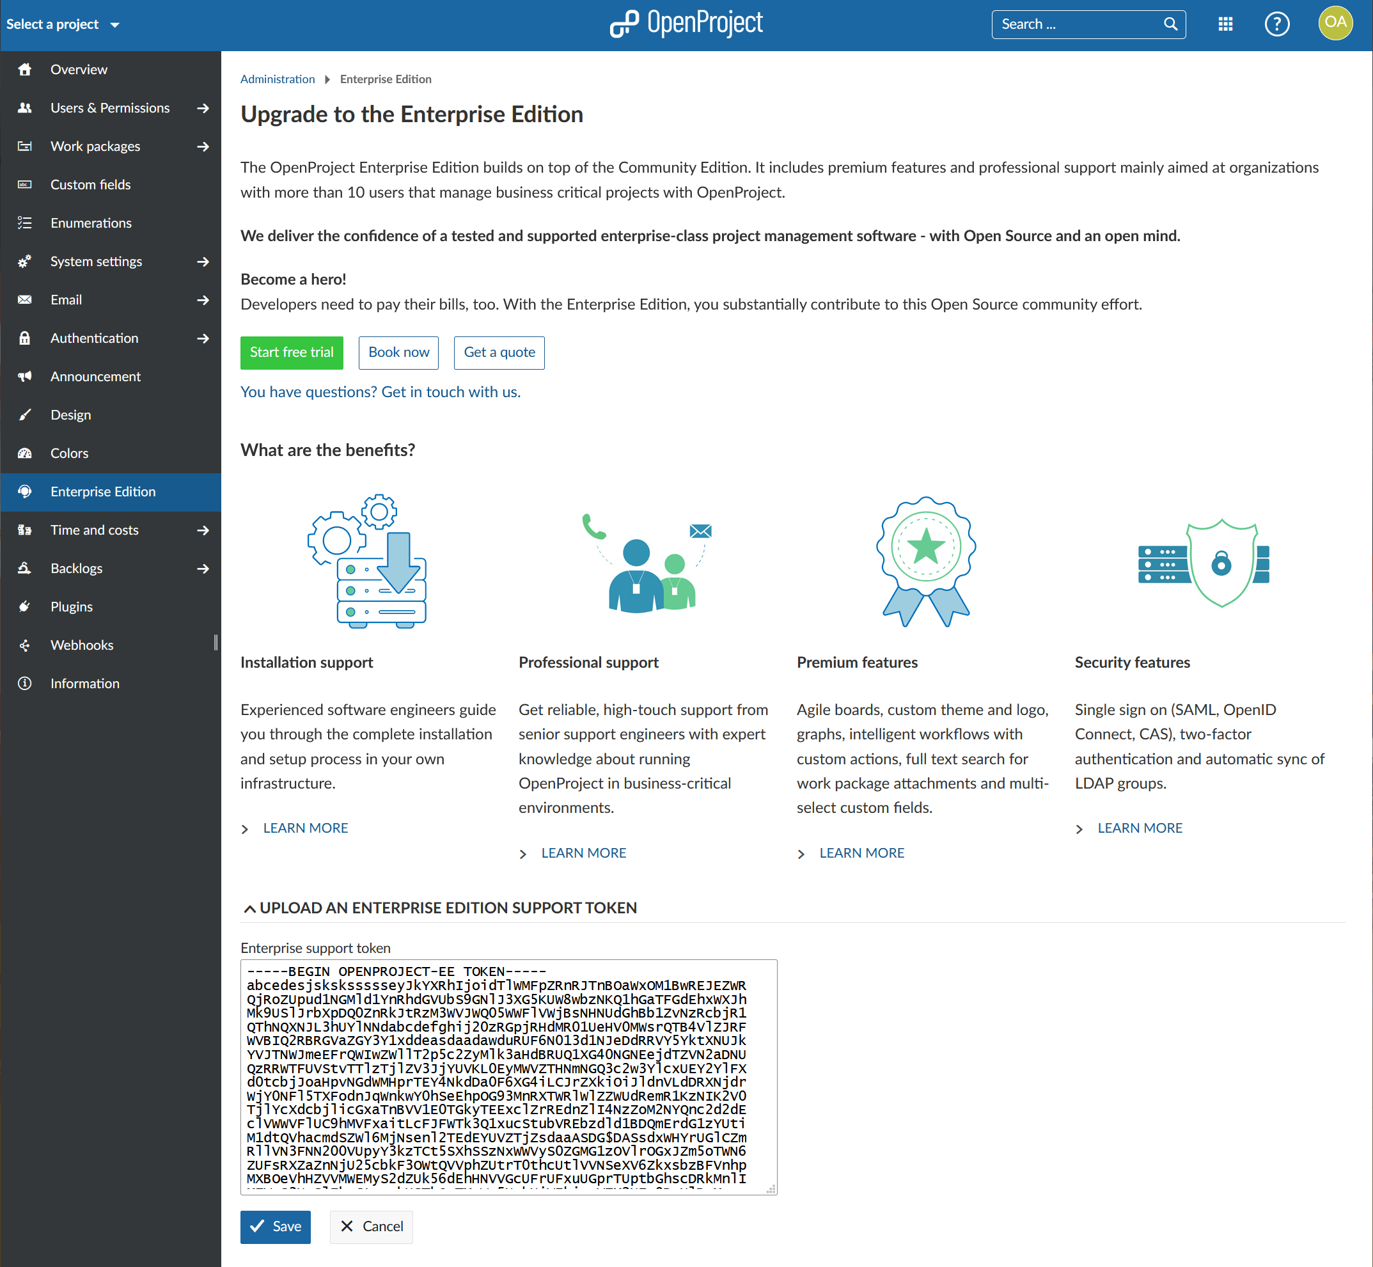1373x1267 pixels.
Task: Click the Design brush icon
Action: [25, 414]
